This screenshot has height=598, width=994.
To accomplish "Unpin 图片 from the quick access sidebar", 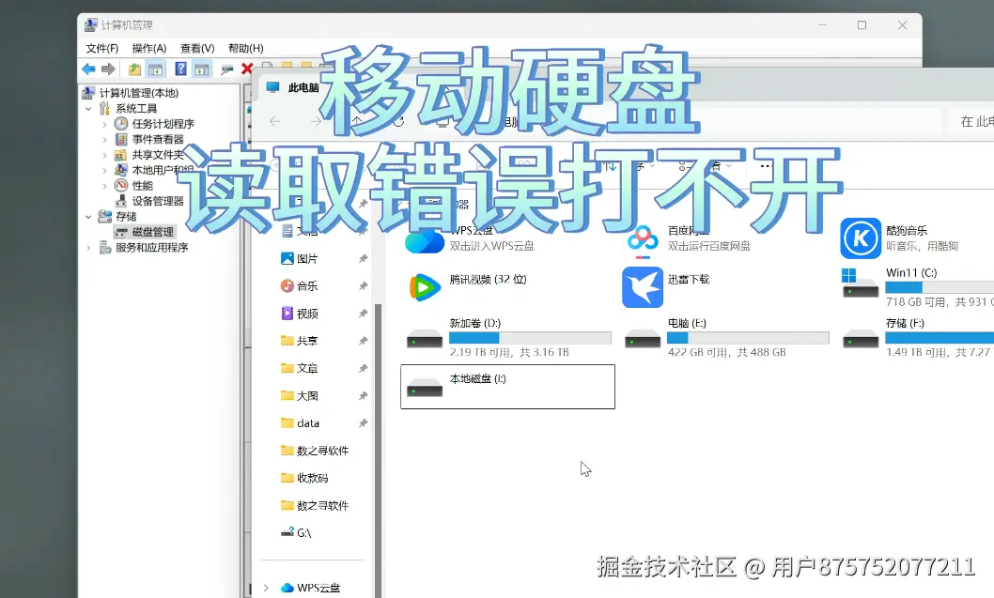I will tap(365, 258).
